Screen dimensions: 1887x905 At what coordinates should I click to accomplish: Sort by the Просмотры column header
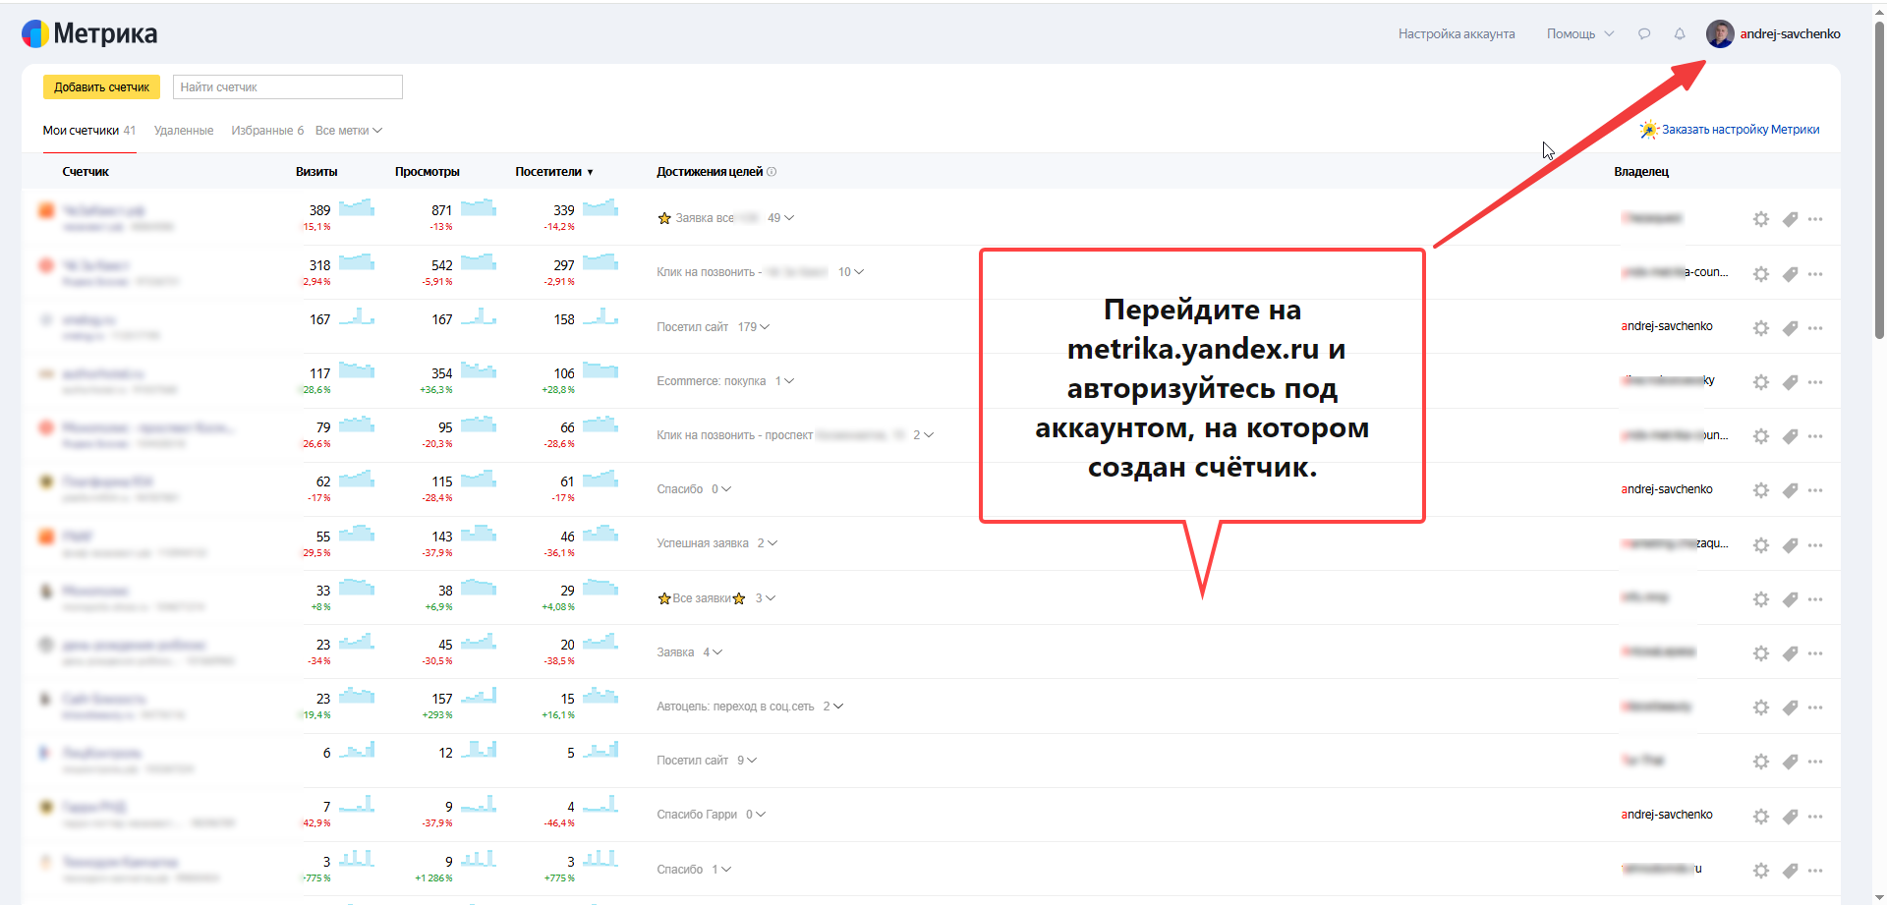[x=428, y=172]
